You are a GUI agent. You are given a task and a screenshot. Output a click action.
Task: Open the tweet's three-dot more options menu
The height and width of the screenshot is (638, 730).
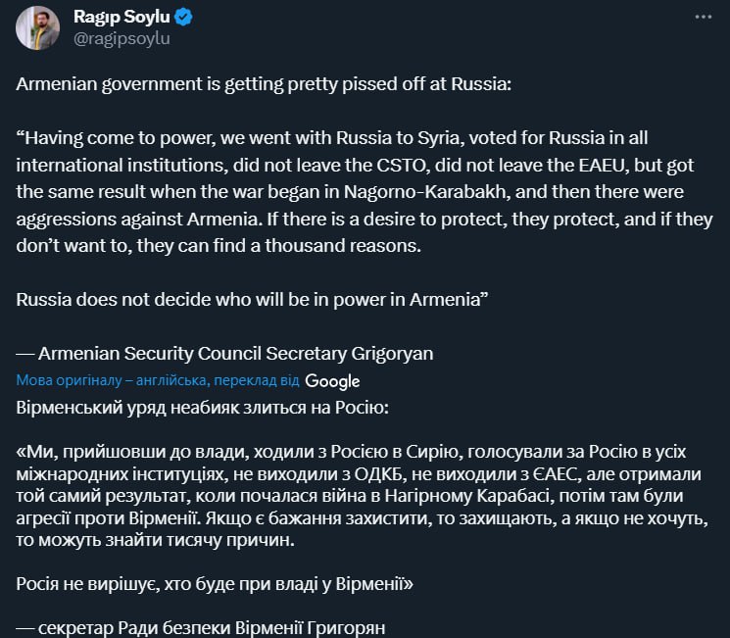[703, 18]
